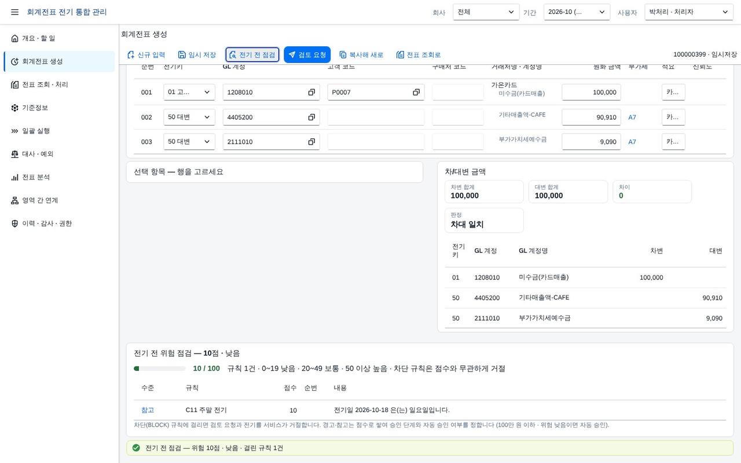This screenshot has width=741, height=463.
Task: Click the amount field showing 100,000 in row 001
Action: click(x=591, y=93)
